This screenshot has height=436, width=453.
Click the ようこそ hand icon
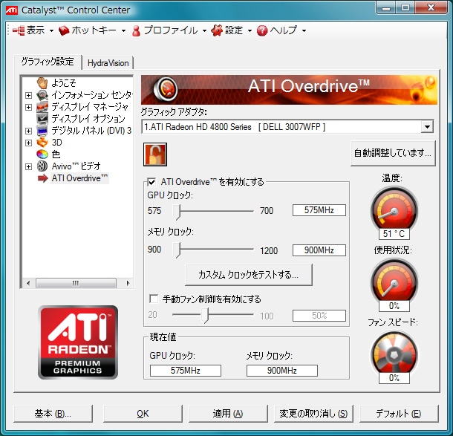point(42,83)
